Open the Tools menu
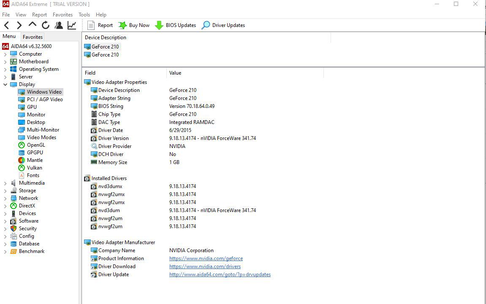 tap(84, 15)
